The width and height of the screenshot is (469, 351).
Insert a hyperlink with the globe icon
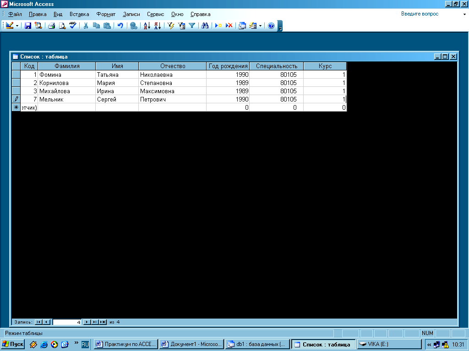click(134, 26)
